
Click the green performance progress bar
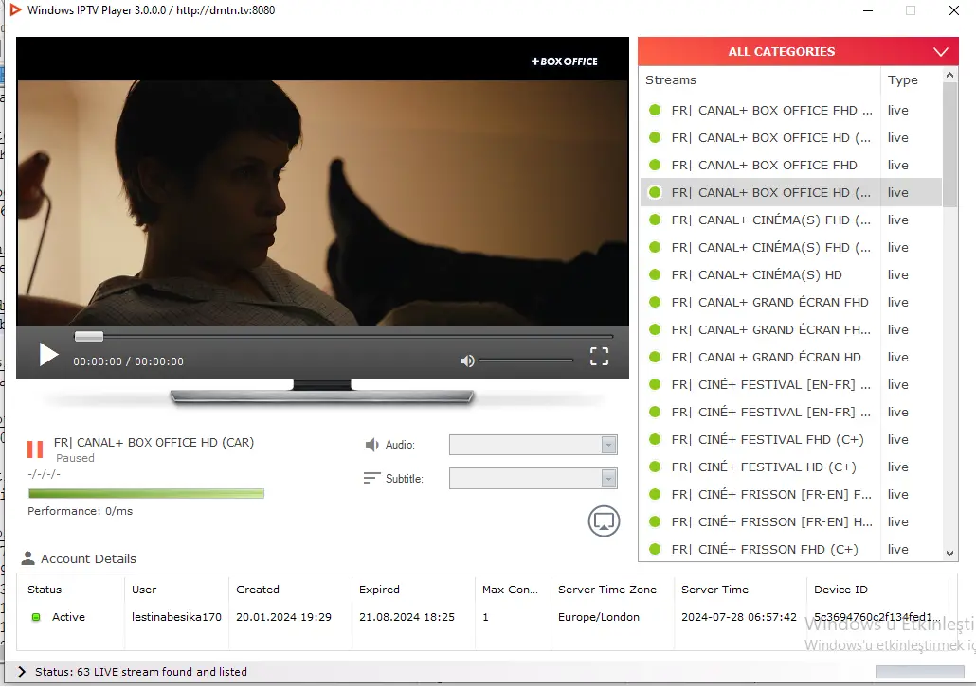(x=146, y=494)
